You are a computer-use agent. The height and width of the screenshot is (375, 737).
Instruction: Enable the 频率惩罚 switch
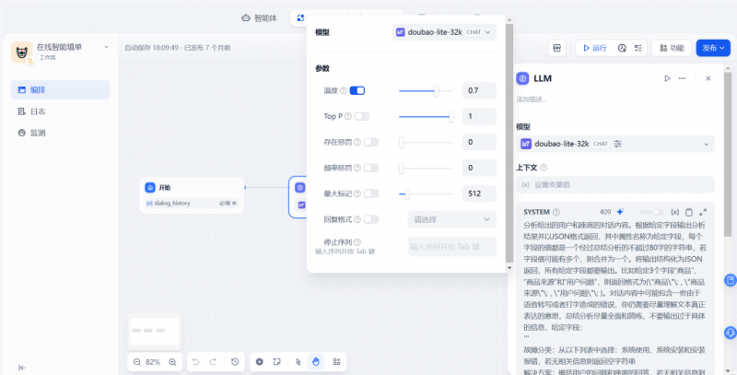pos(371,168)
